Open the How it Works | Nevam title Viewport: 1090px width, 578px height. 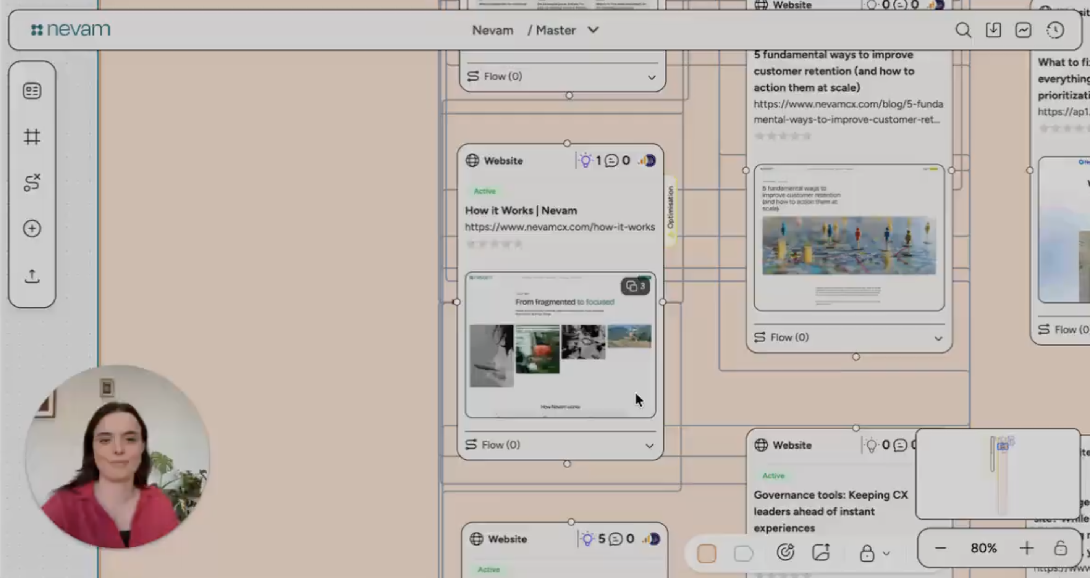[521, 211]
